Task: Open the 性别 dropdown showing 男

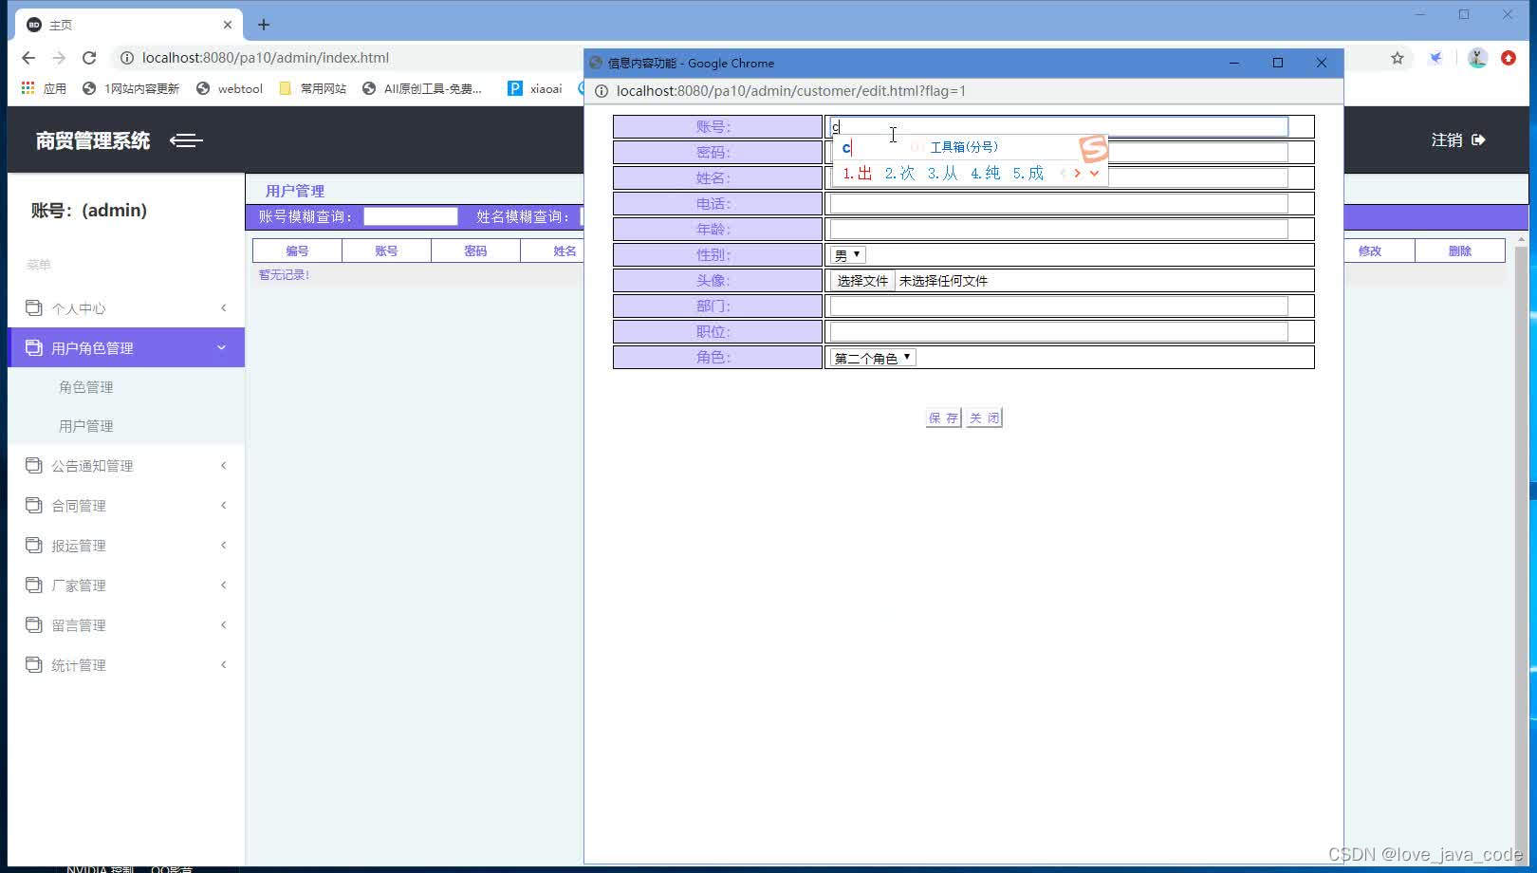Action: 847,255
